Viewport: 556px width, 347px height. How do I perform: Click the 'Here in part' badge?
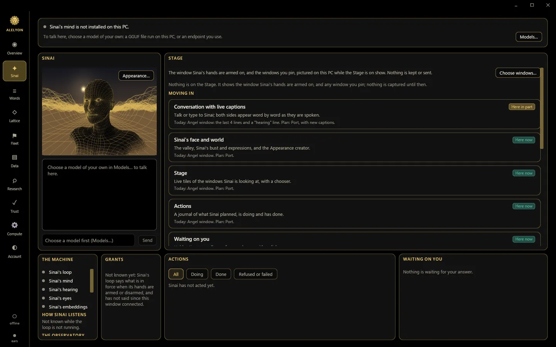(522, 107)
